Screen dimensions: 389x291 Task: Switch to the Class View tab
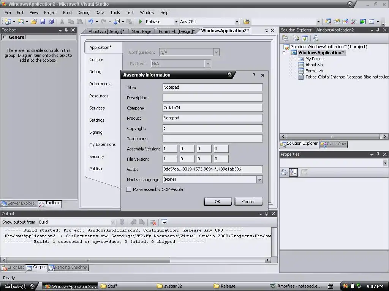(x=333, y=144)
